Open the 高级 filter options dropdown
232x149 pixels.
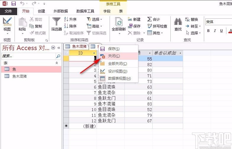[95, 26]
